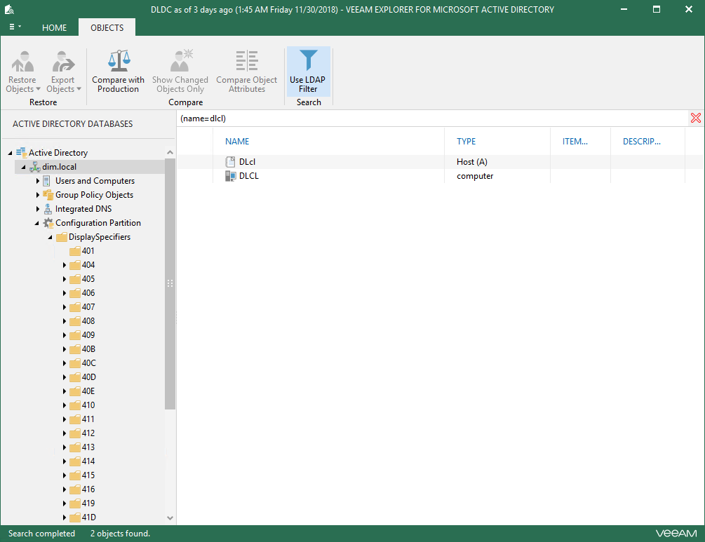
Task: Clear the search with the red X
Action: (x=696, y=118)
